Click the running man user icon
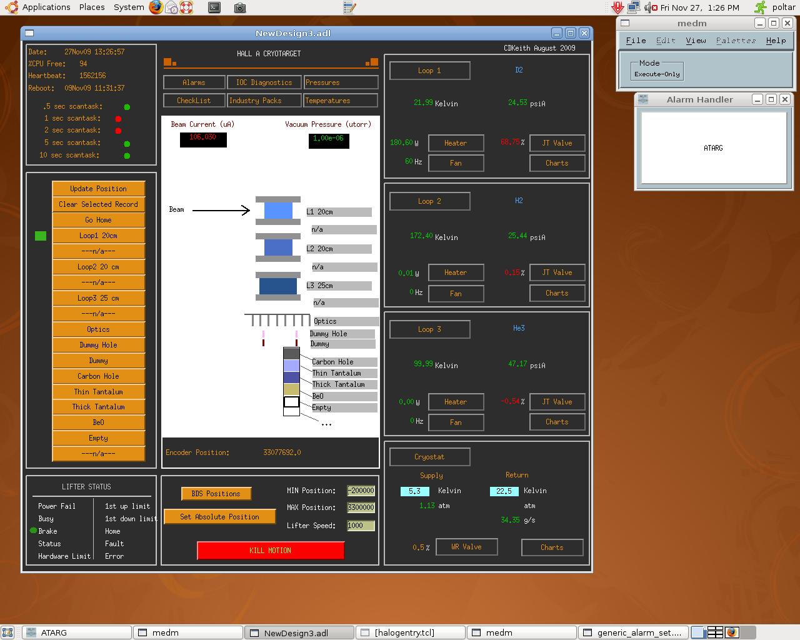800x640 pixels. [760, 7]
